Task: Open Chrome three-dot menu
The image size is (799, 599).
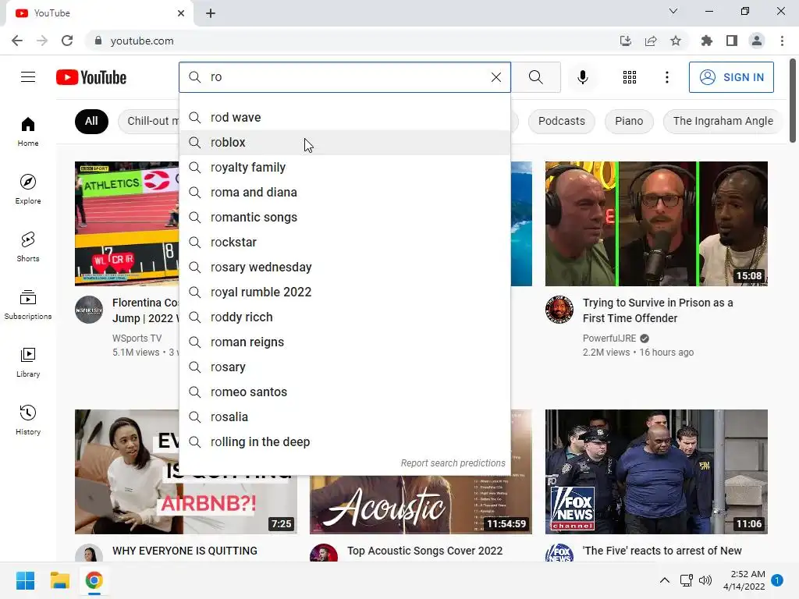Action: [782, 41]
